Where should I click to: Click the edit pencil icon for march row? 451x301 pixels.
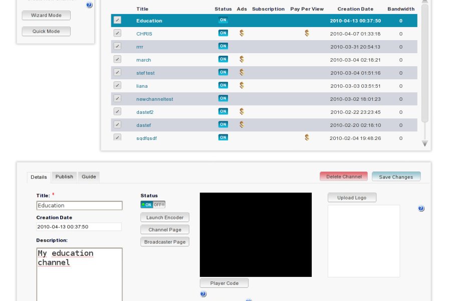click(x=117, y=59)
